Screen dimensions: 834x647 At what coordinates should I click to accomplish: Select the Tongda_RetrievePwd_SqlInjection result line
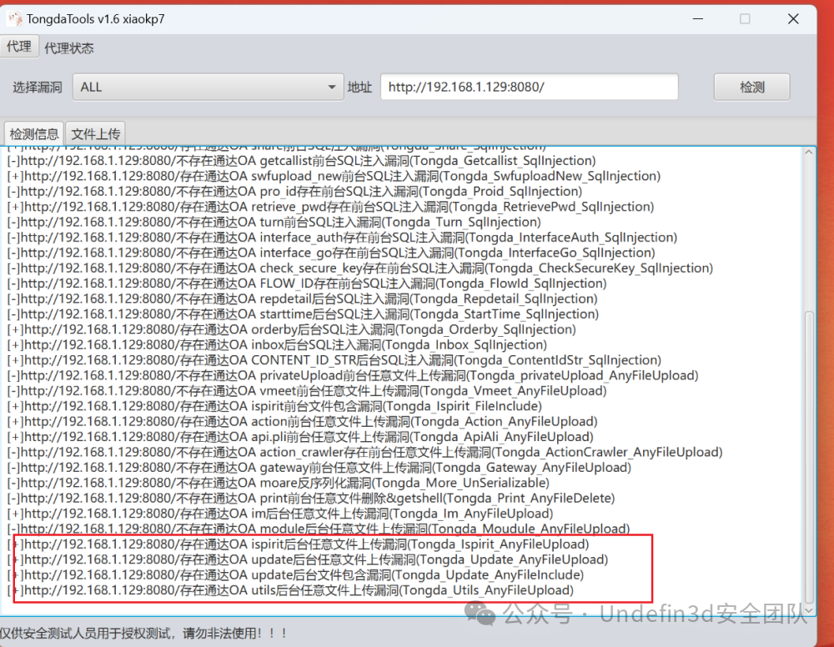[331, 207]
